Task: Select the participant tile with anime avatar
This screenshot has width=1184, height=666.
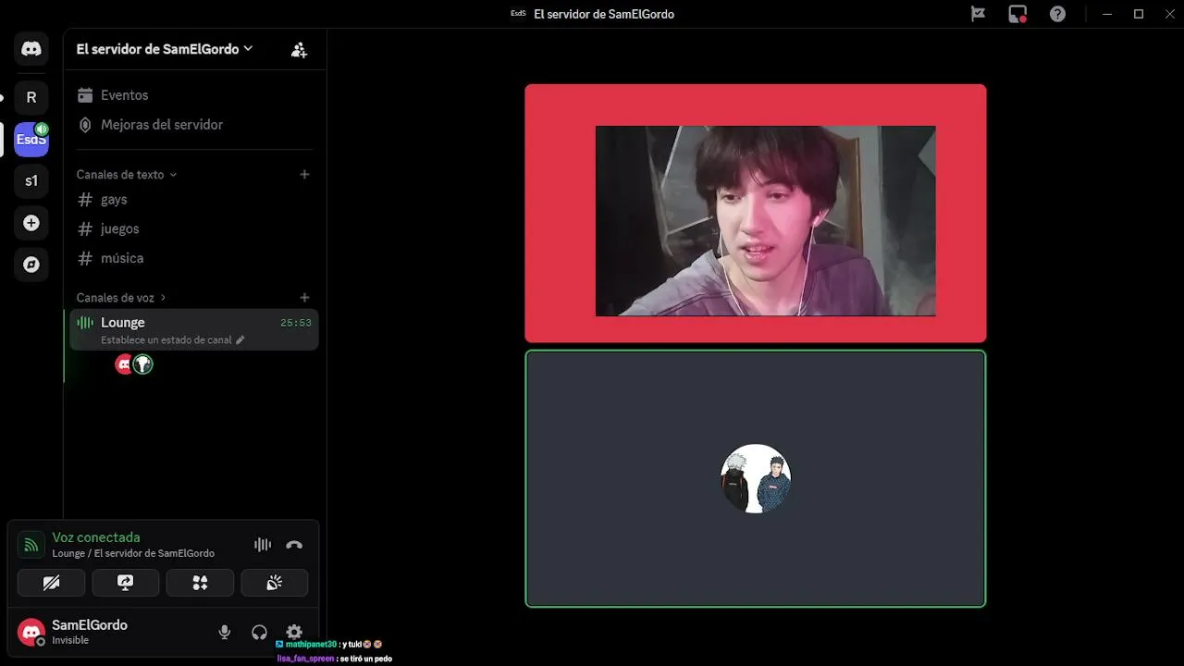Action: [756, 478]
